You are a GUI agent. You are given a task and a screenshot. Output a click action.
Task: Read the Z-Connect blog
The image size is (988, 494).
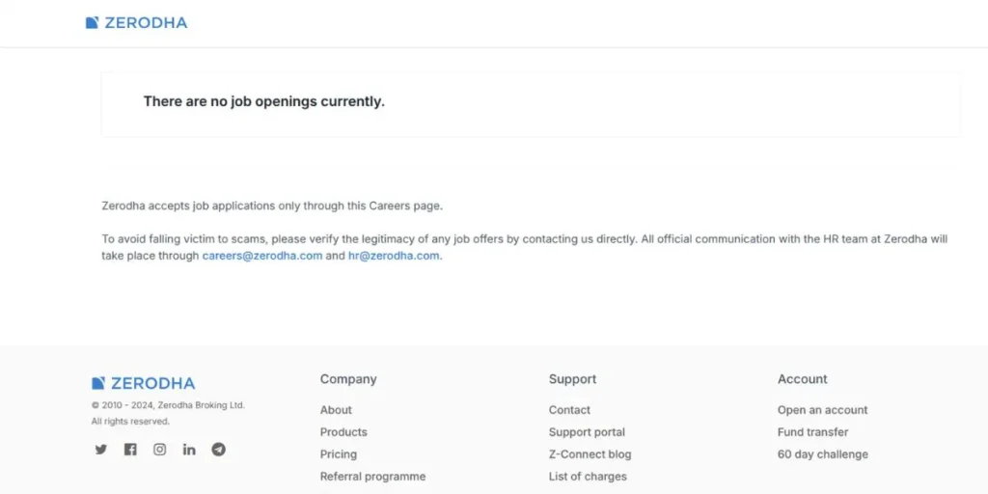coord(590,453)
